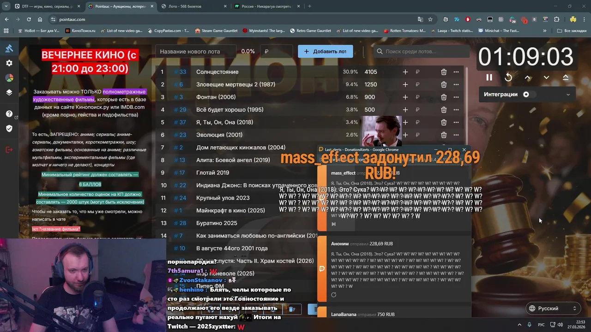Select the lot Крупный улов 2023

[223, 198]
